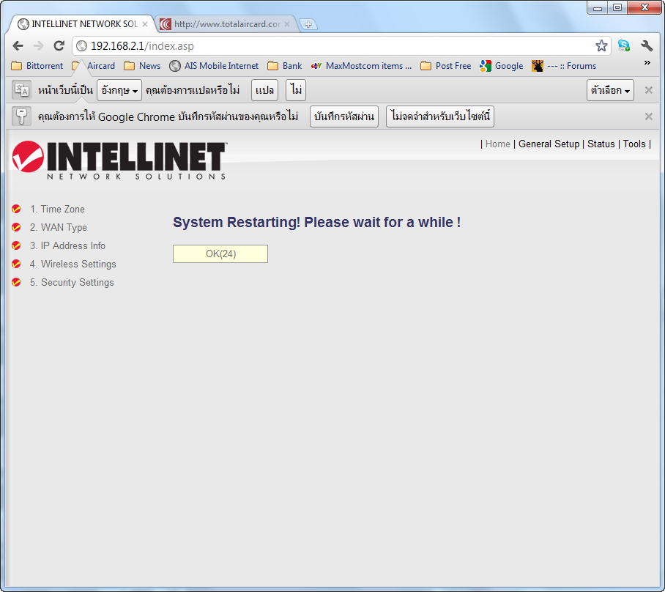Close the totalaircard tab
The image size is (665, 592).
click(287, 24)
